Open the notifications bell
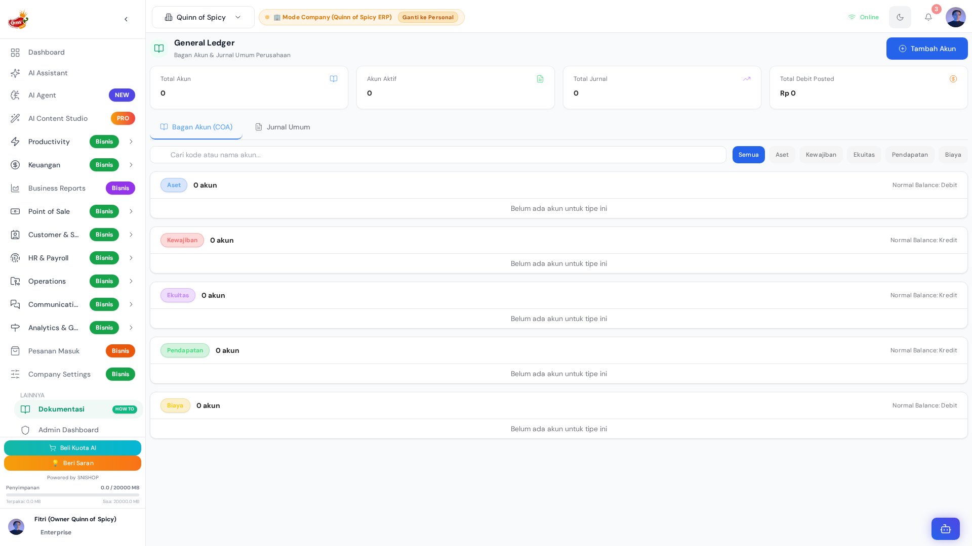Viewport: 972px width, 546px height. 928,17
